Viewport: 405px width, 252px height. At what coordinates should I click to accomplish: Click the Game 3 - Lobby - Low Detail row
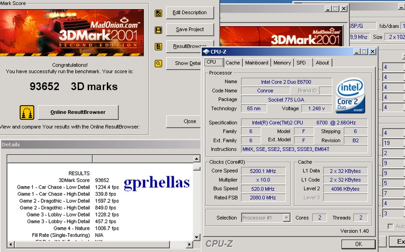click(72, 215)
